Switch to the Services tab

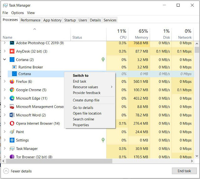(x=110, y=20)
